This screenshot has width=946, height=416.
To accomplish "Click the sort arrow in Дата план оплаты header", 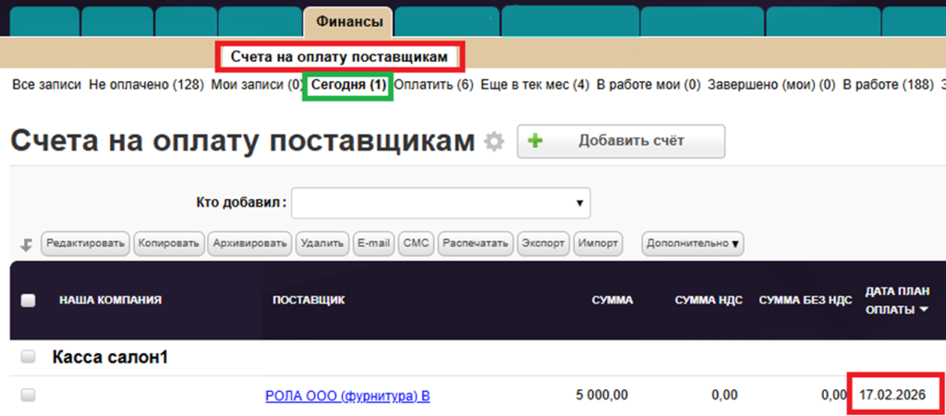I will coord(923,310).
